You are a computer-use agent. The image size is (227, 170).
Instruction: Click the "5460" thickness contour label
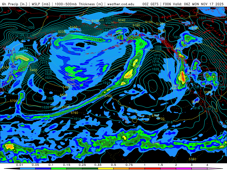pos(175,88)
